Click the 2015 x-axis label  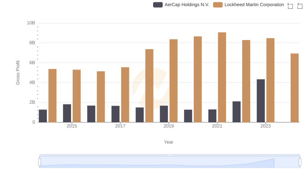[72, 126]
